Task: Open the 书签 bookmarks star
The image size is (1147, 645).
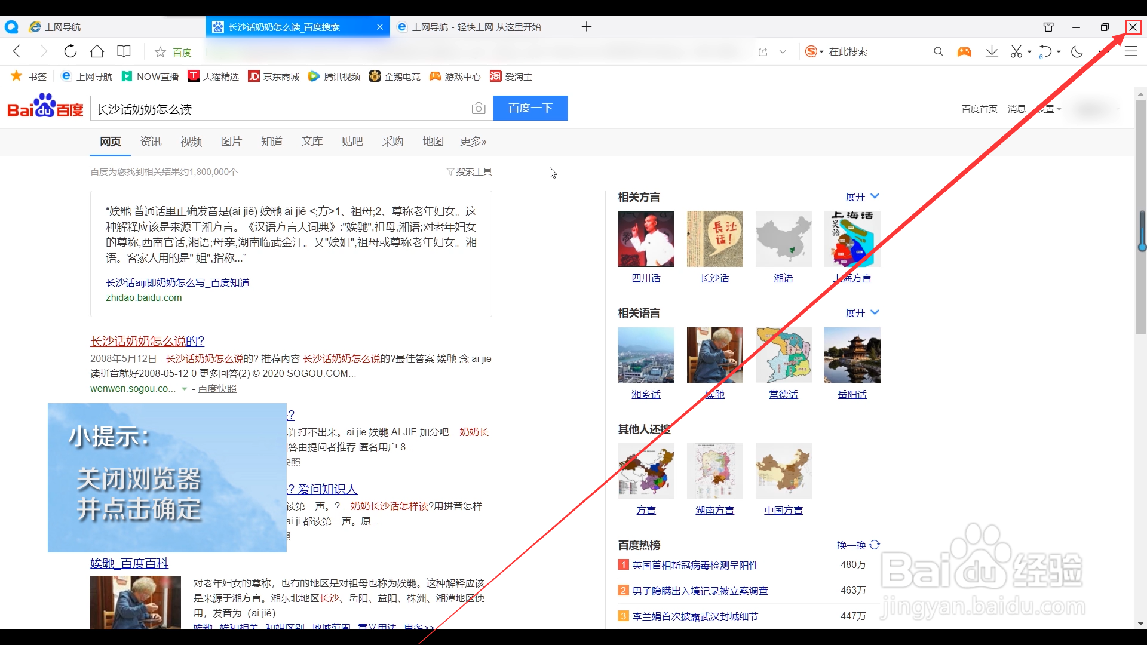Action: coord(29,76)
